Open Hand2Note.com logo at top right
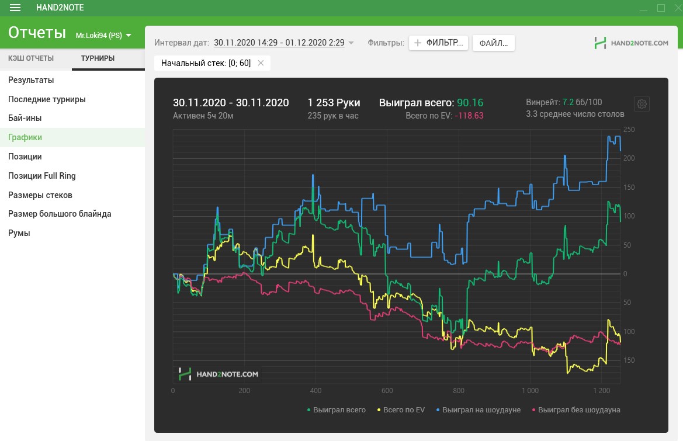 [x=631, y=43]
